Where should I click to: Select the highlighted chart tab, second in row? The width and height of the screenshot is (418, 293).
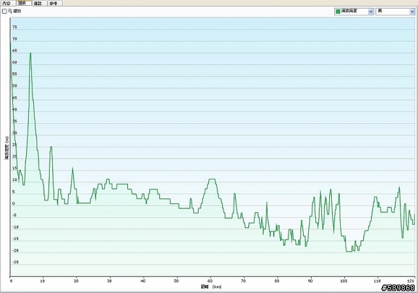pyautogui.click(x=24, y=3)
